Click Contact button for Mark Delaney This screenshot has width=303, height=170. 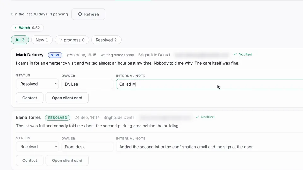[30, 98]
